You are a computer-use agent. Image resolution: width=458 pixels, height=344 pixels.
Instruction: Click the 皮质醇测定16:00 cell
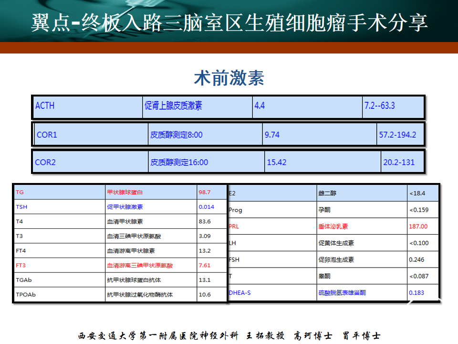click(179, 162)
